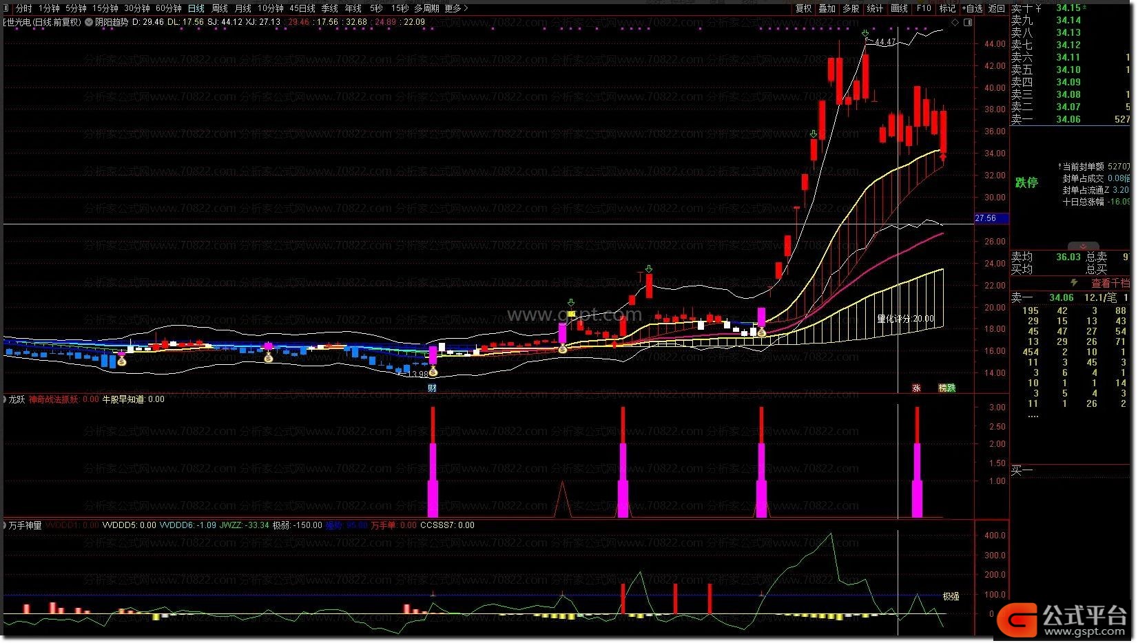Image resolution: width=1138 pixels, height=643 pixels.
Task: Open the 更多 period list
Action: [x=456, y=8]
